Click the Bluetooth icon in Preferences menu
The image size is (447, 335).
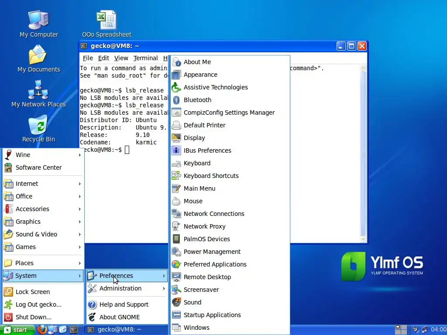point(176,100)
